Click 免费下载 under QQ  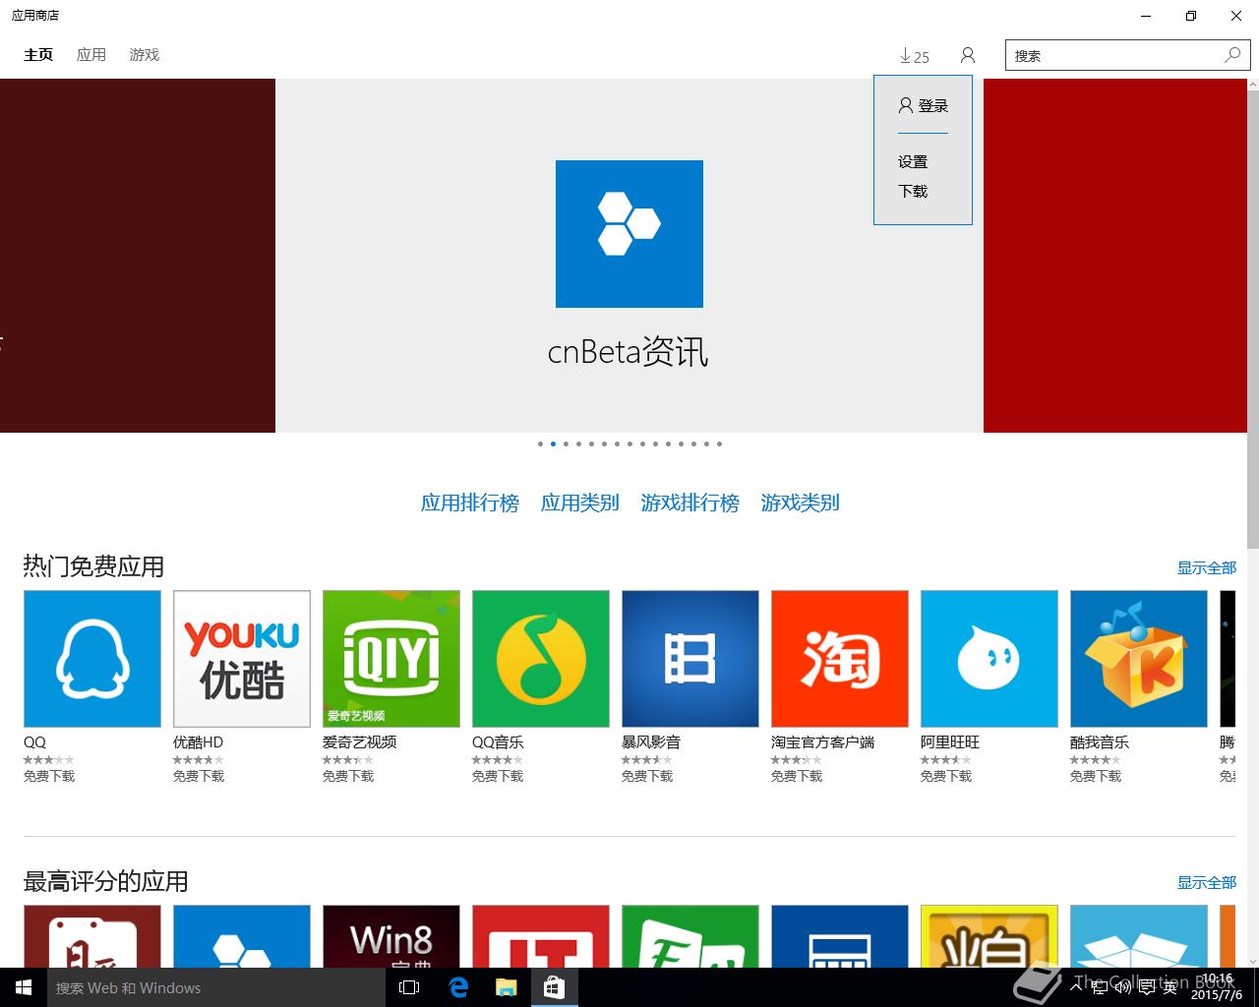pos(49,776)
